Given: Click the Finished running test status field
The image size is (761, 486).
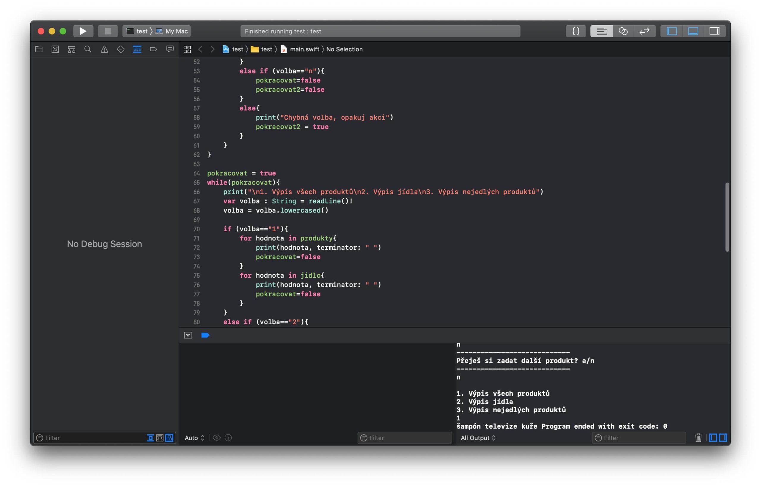Looking at the screenshot, I should [380, 31].
